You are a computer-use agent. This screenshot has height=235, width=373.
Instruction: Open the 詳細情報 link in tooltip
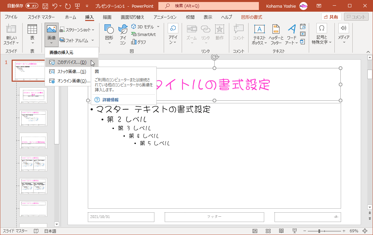coord(110,100)
